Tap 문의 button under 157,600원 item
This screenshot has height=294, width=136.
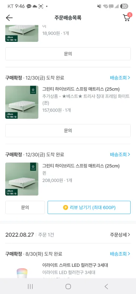68,131
